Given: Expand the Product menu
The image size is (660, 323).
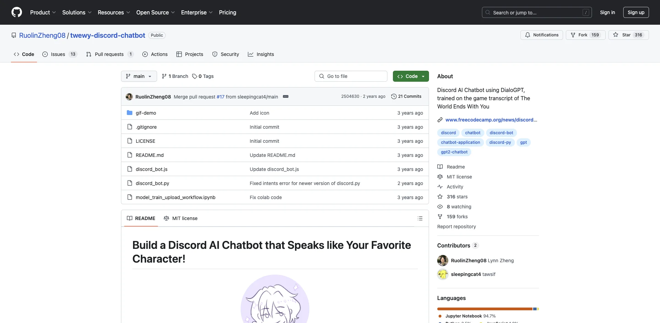Looking at the screenshot, I should tap(43, 12).
